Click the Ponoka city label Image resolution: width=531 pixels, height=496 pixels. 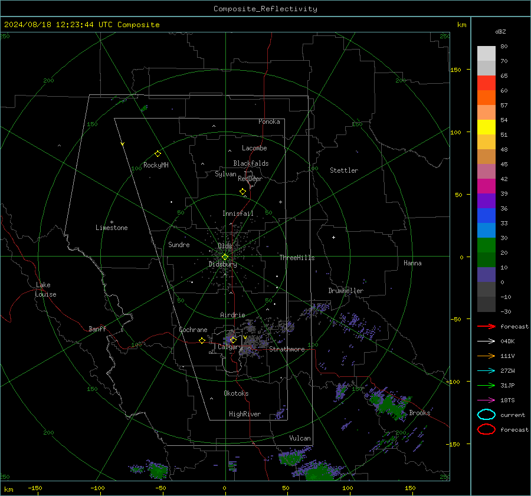[269, 121]
